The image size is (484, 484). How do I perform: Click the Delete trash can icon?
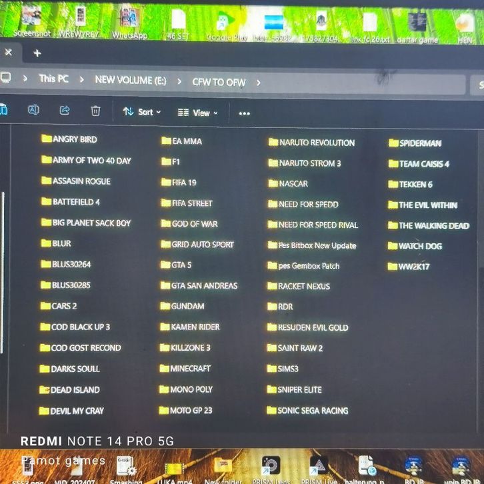pos(95,111)
